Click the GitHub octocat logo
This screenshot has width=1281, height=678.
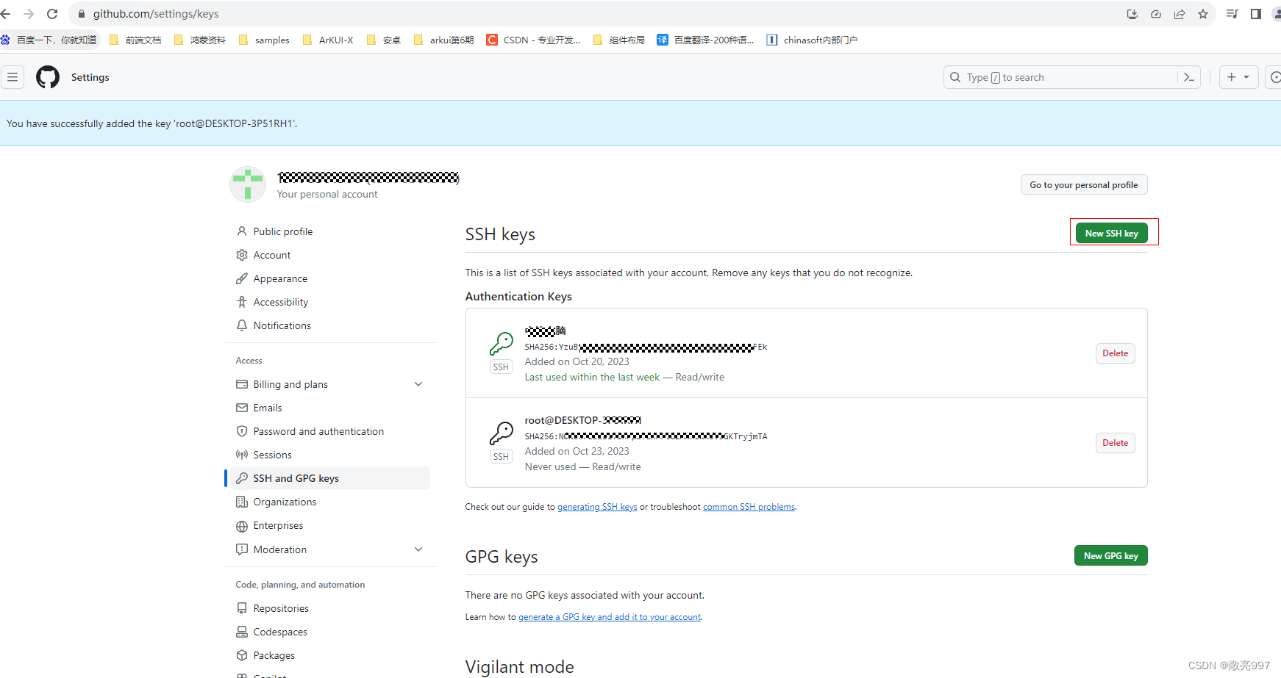pyautogui.click(x=47, y=76)
